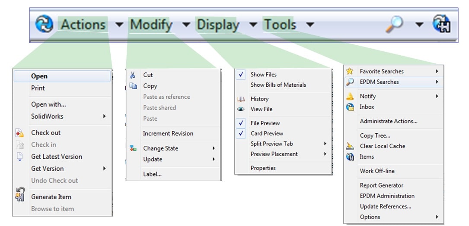Click the magnifying glass search icon
Viewport: 469px width, 226px height.
point(394,24)
